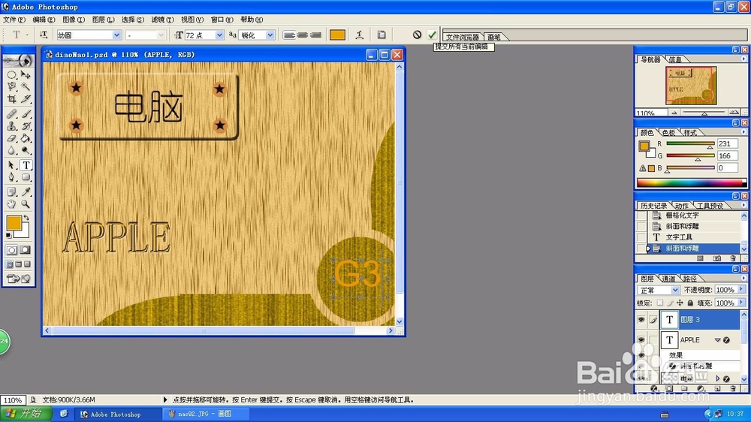Image resolution: width=751 pixels, height=422 pixels.
Task: Open History panel flyout menu arrow
Action: coord(743,205)
